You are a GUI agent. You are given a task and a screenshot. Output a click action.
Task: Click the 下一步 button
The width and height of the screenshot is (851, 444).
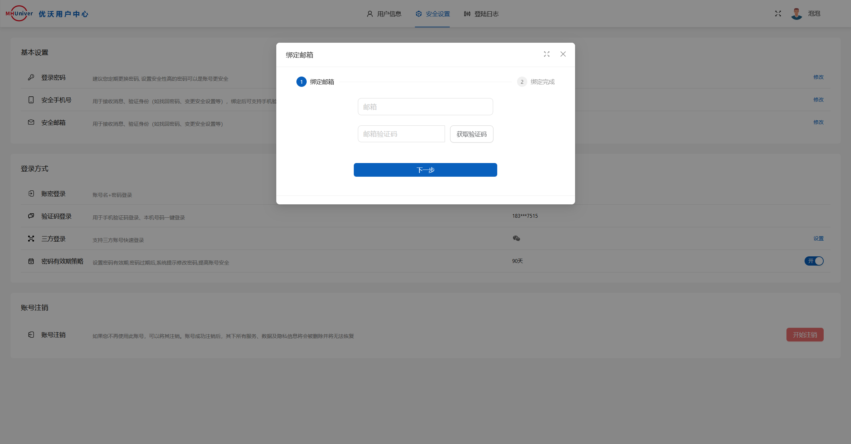[x=425, y=170]
